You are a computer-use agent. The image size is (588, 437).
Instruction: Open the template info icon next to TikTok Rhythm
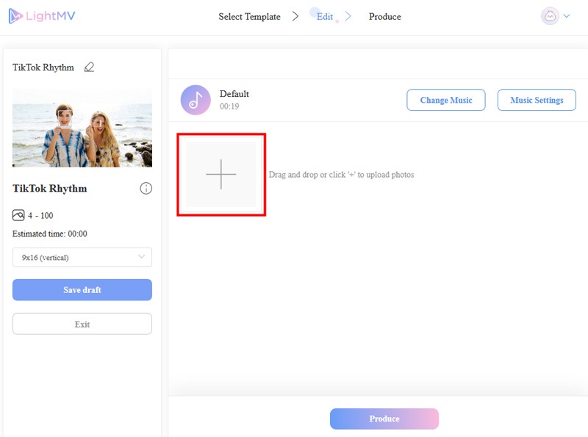[146, 188]
